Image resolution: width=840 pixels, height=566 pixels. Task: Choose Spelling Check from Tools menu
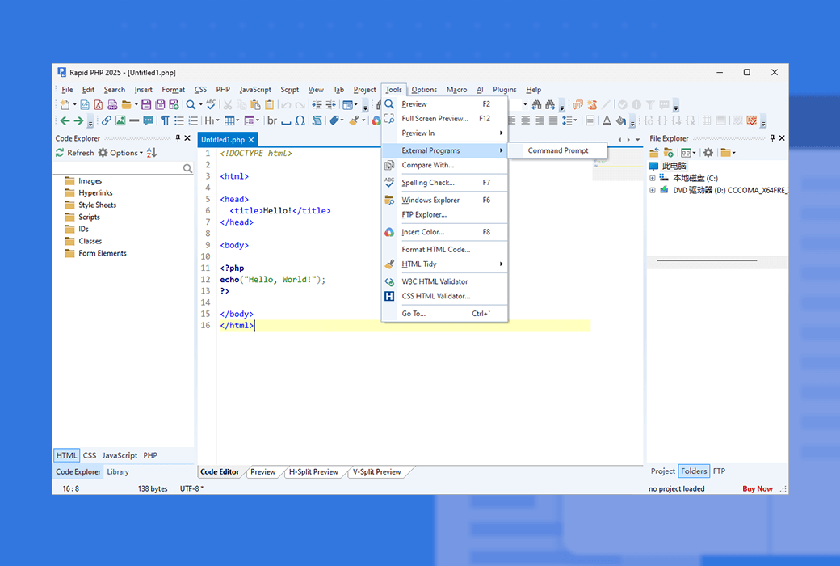tap(445, 183)
